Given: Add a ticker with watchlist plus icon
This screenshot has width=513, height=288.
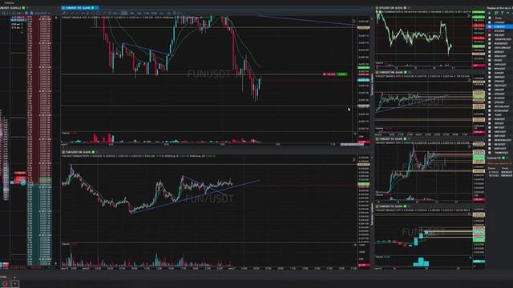Looking at the screenshot, I should (490, 13).
